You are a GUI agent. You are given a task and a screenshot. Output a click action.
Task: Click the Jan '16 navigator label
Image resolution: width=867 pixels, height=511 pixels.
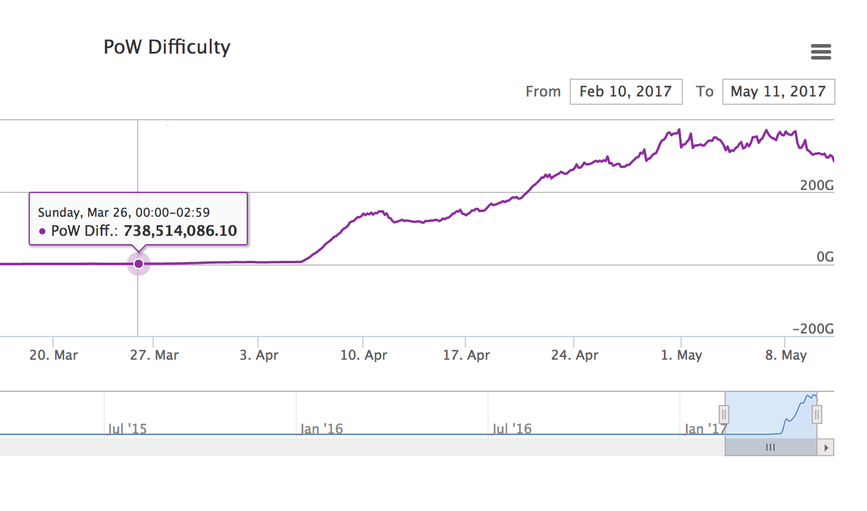coord(322,429)
